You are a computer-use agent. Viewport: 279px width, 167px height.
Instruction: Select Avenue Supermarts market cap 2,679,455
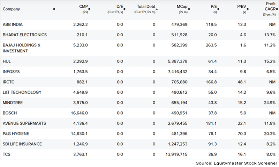[x=178, y=124]
